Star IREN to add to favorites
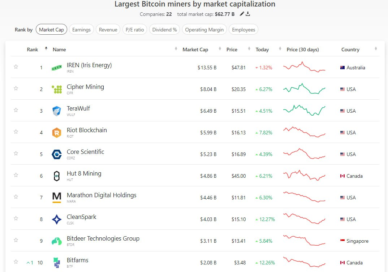This screenshot has height=272, width=388. 16,67
